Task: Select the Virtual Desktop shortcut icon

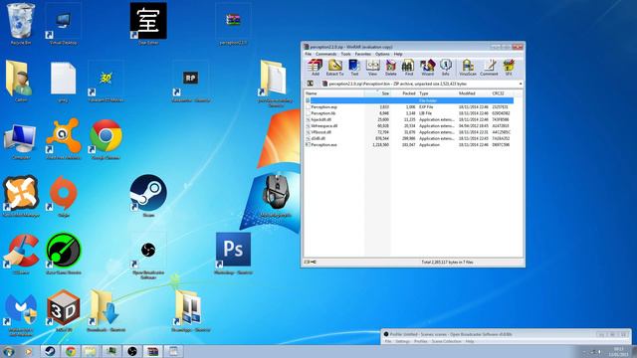Action: [63, 25]
